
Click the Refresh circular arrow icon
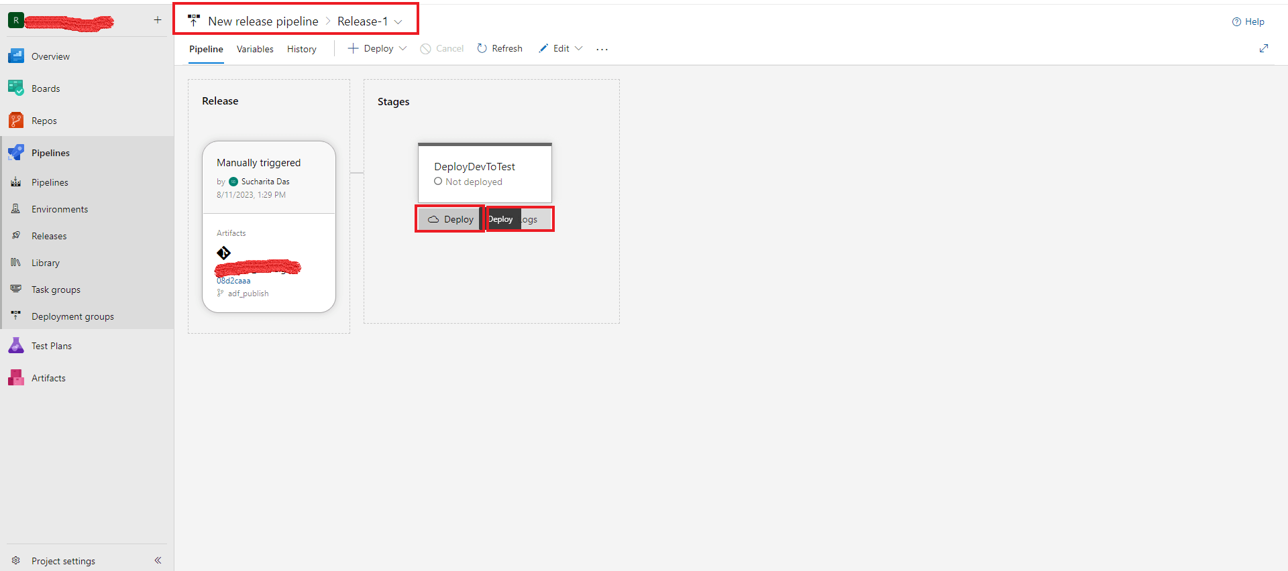pyautogui.click(x=482, y=48)
